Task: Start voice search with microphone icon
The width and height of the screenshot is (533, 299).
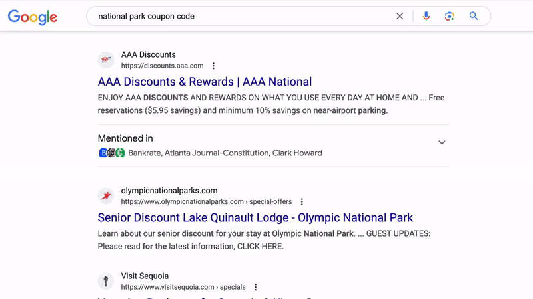Action: point(426,16)
